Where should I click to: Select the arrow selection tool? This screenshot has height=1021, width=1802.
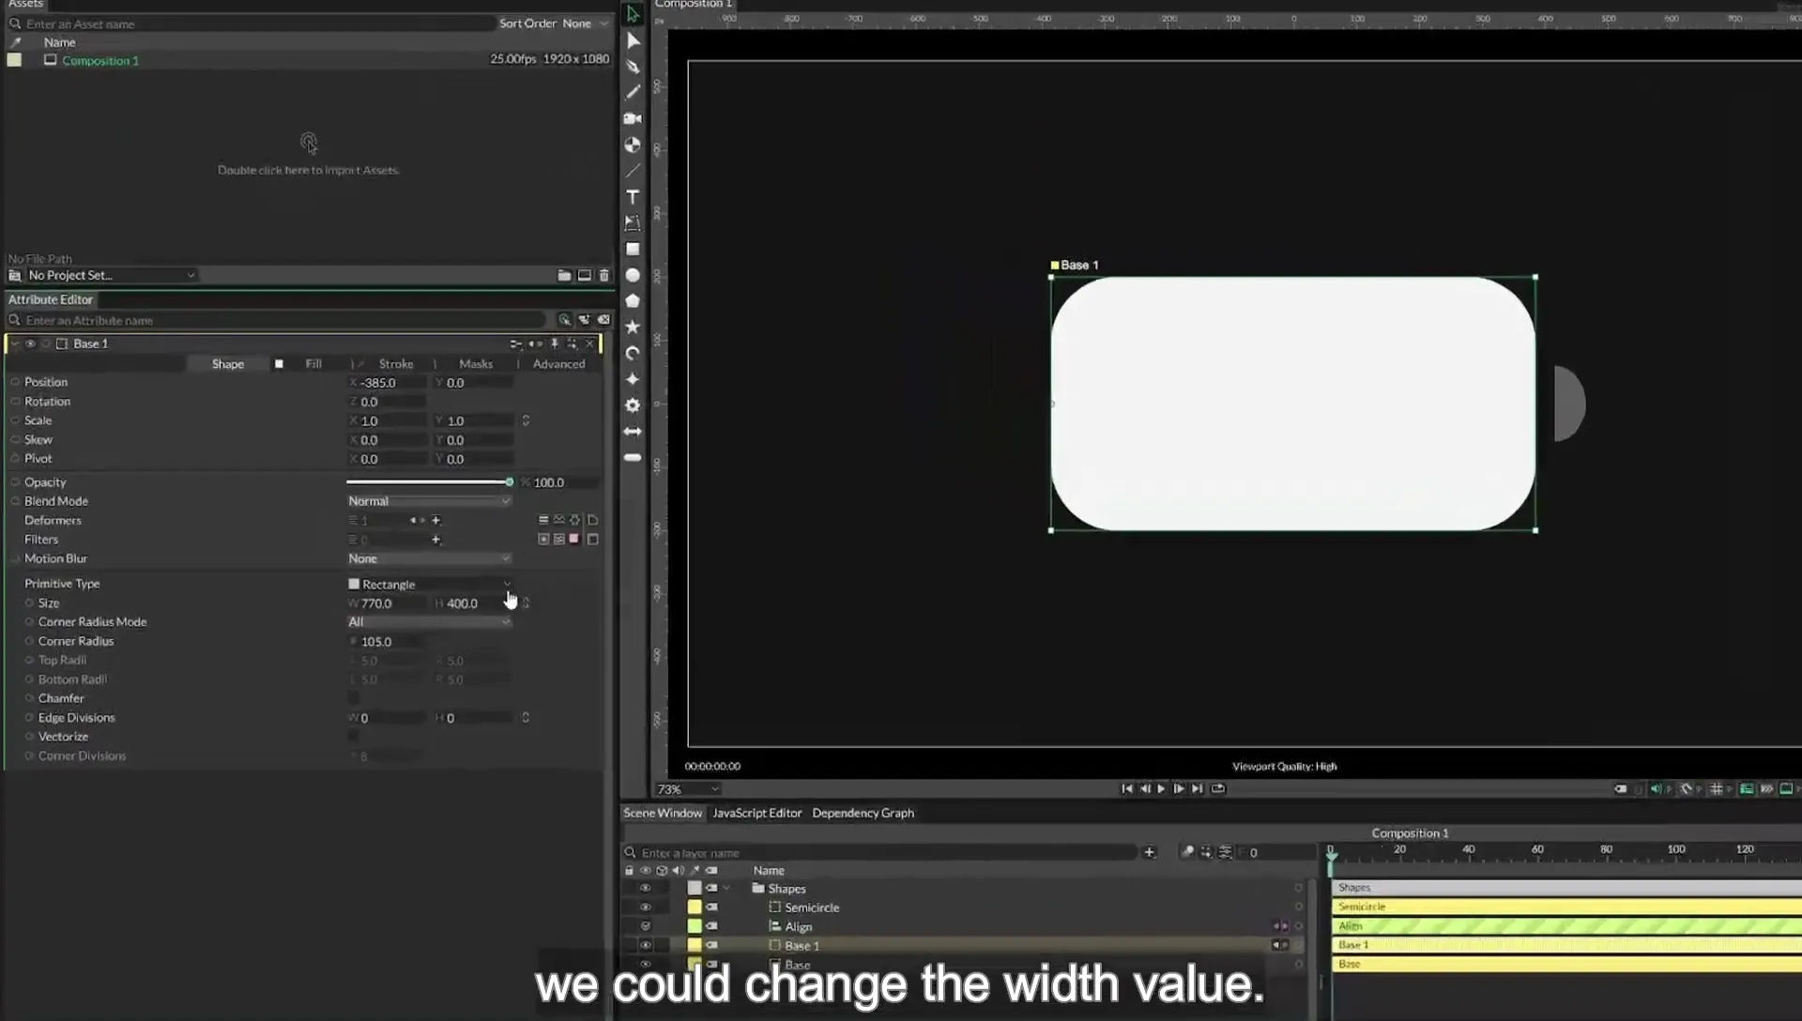point(633,14)
